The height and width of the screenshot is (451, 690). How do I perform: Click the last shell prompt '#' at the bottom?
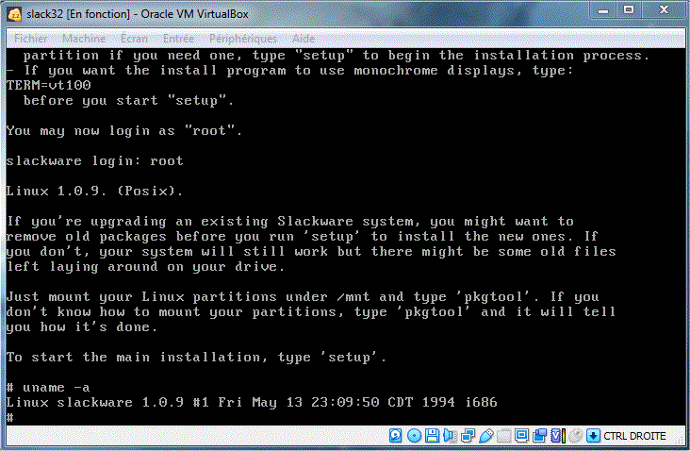point(10,417)
